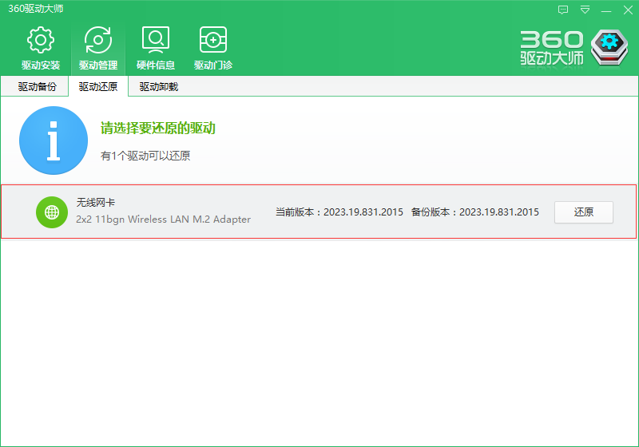Select the 2x2 11bgn Wireless LAN adapter text
Screen dimensions: 639x447
(x=163, y=220)
